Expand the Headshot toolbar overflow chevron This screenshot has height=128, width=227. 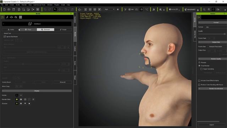(198, 10)
